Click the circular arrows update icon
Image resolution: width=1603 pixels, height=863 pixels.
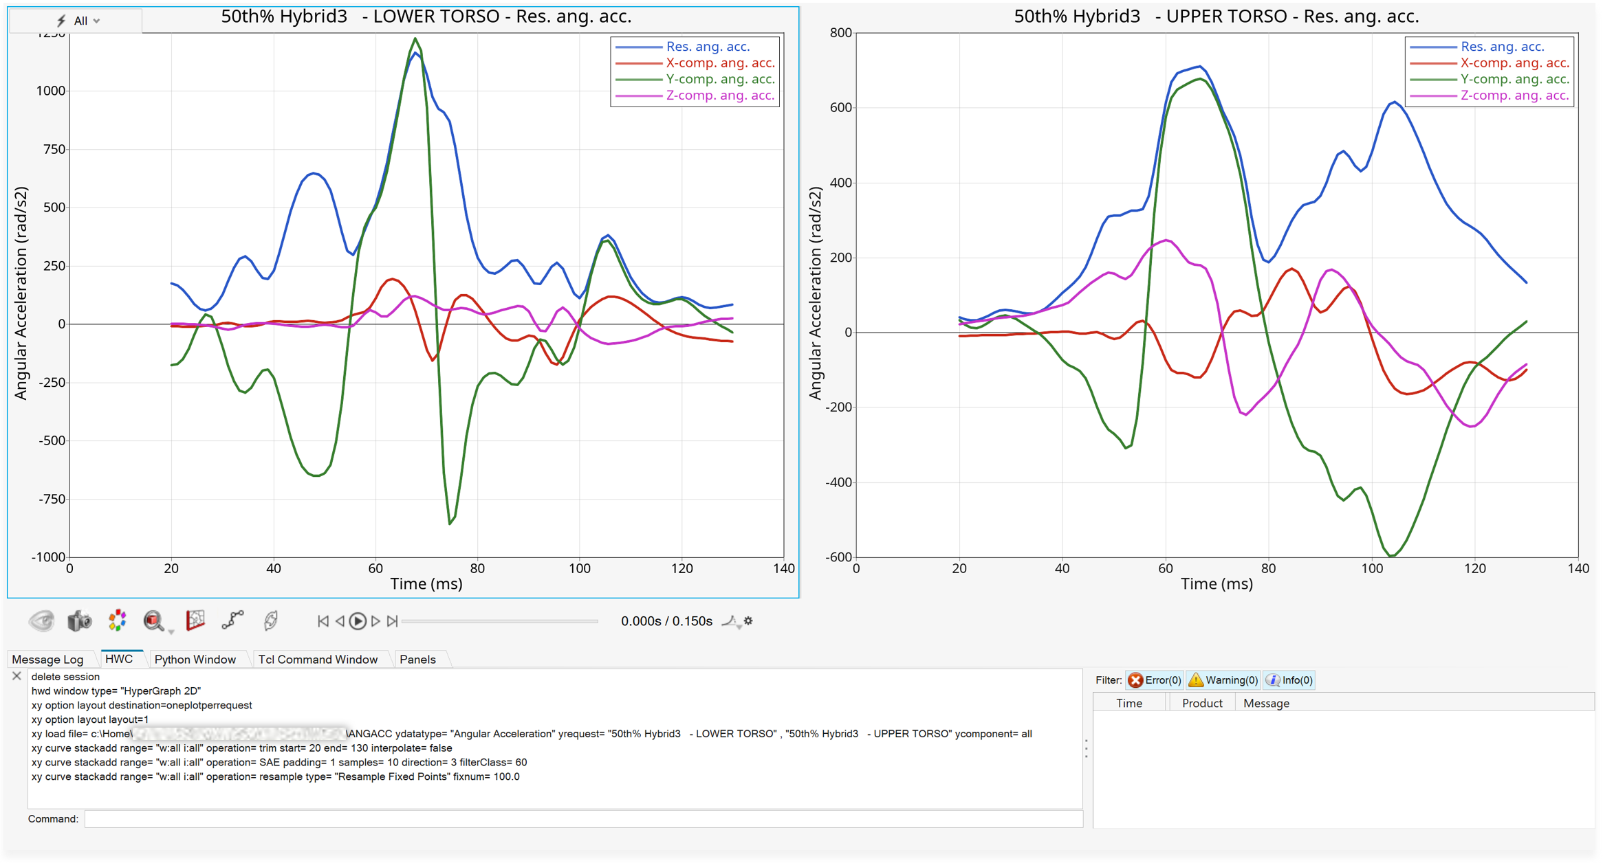coord(271,620)
